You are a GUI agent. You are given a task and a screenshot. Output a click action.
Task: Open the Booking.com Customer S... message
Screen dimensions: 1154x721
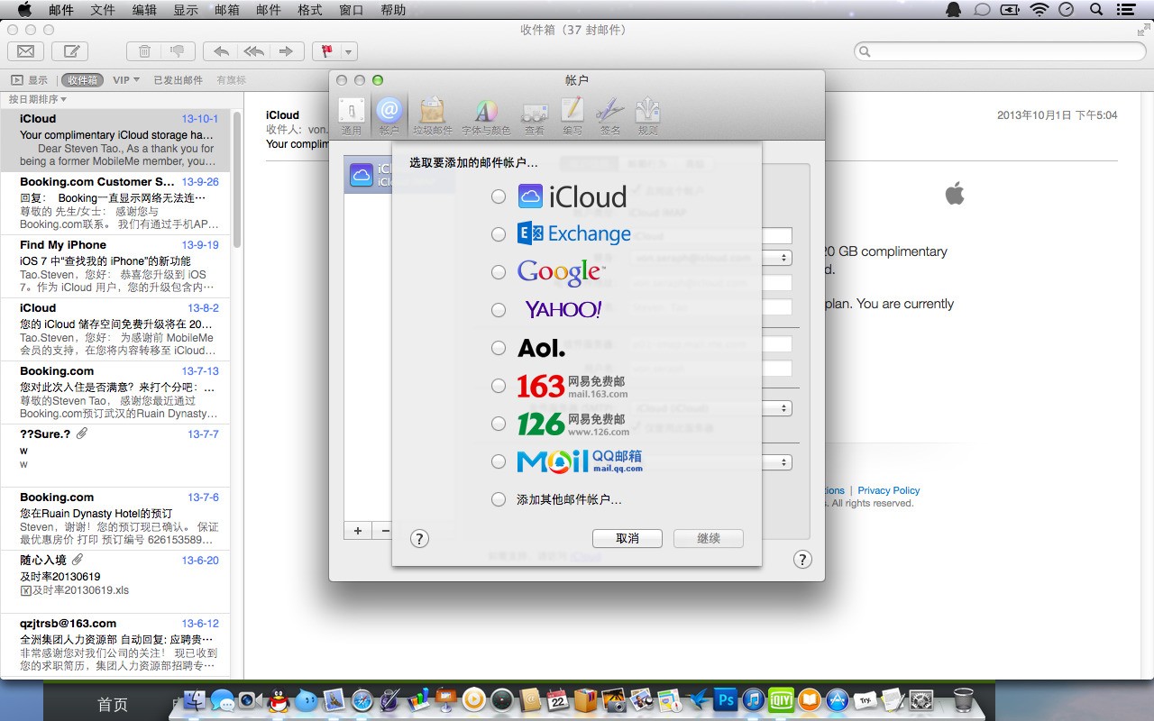[x=115, y=204]
